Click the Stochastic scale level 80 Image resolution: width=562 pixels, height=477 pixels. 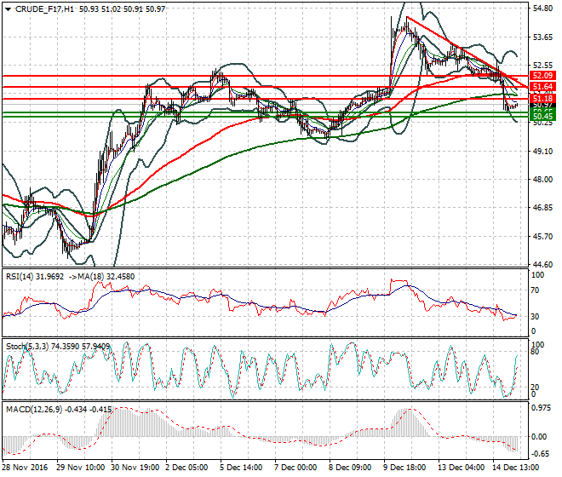535,352
